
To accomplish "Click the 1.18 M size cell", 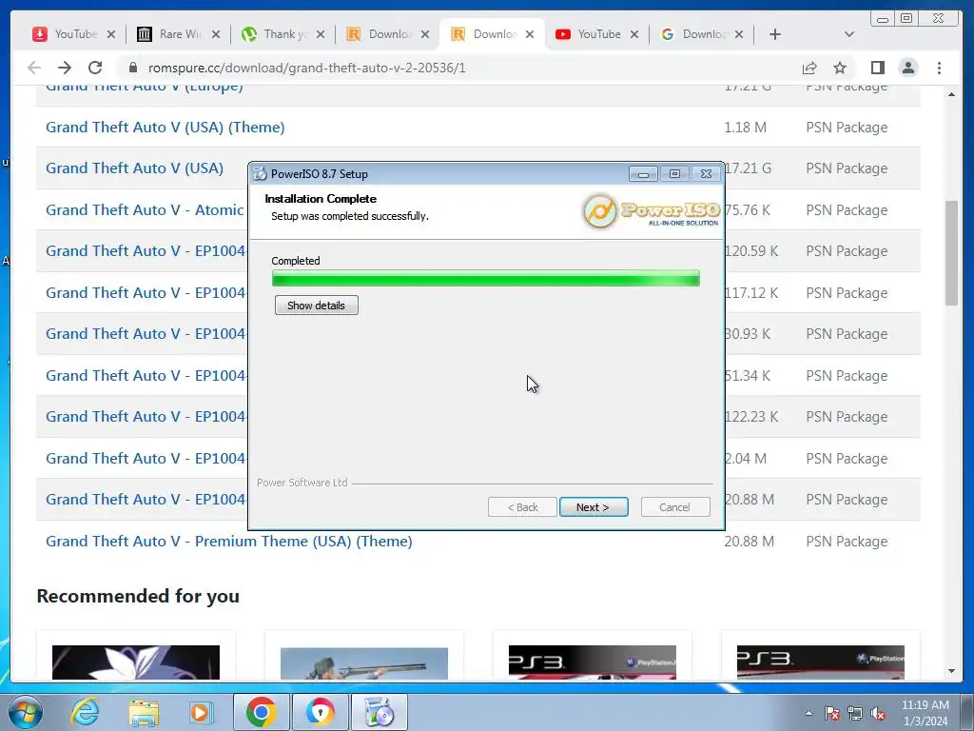I will pos(745,128).
